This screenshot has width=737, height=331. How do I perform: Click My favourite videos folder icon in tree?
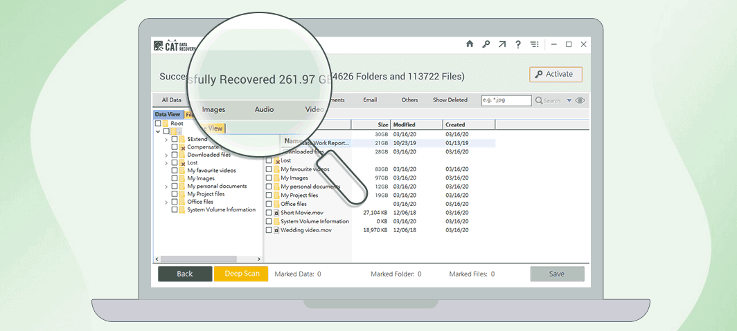pyautogui.click(x=182, y=171)
